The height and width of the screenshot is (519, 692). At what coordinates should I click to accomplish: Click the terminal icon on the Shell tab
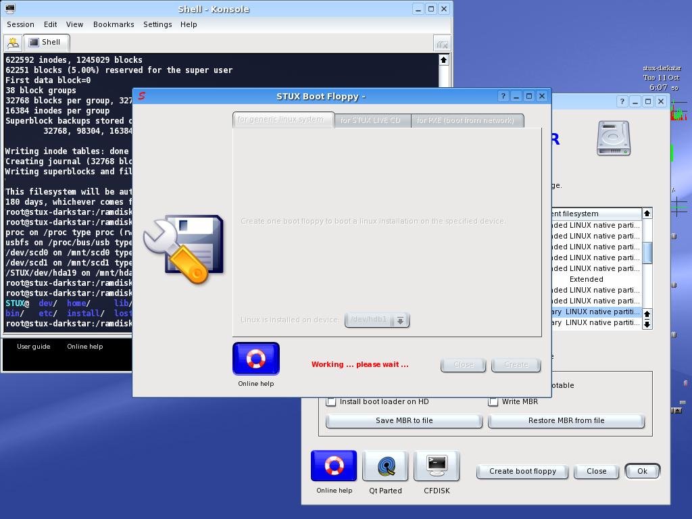click(34, 43)
